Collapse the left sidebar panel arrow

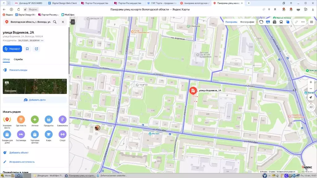click(73, 22)
